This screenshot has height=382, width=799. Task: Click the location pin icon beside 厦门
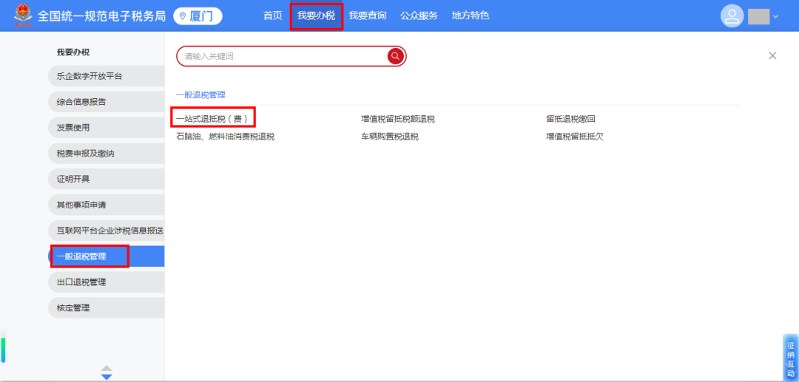[x=183, y=16]
